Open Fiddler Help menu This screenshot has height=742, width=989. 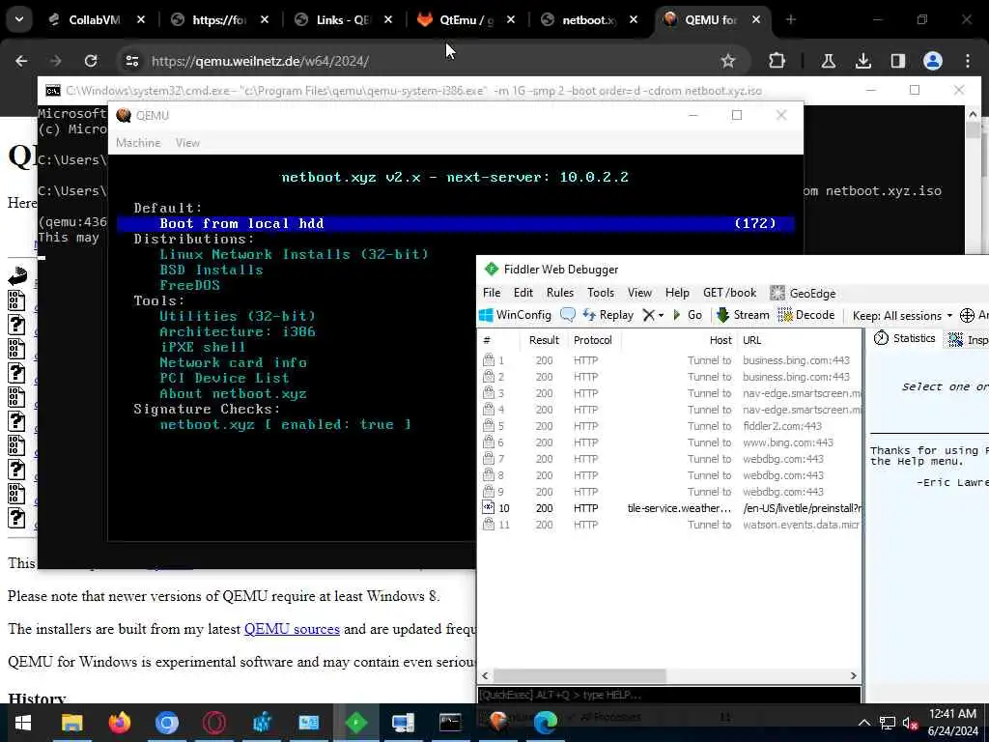coord(677,293)
